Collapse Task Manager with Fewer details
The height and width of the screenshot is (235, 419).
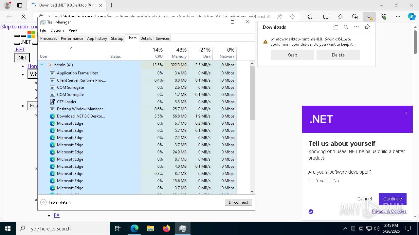click(x=56, y=202)
